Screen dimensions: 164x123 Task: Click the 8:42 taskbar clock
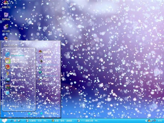tap(160, 121)
